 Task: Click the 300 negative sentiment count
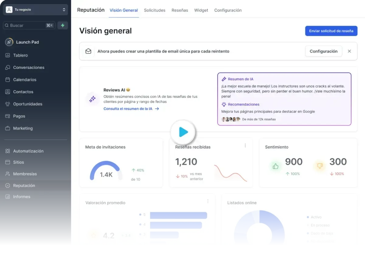pyautogui.click(x=338, y=162)
